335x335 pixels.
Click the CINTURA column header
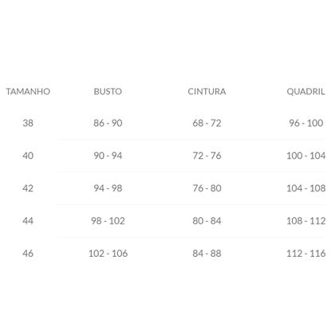(x=207, y=92)
